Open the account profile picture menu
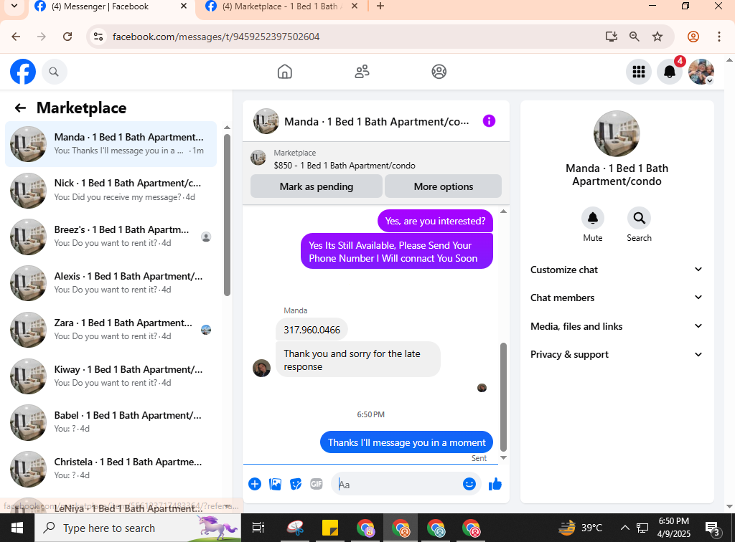The width and height of the screenshot is (735, 542). 701,72
